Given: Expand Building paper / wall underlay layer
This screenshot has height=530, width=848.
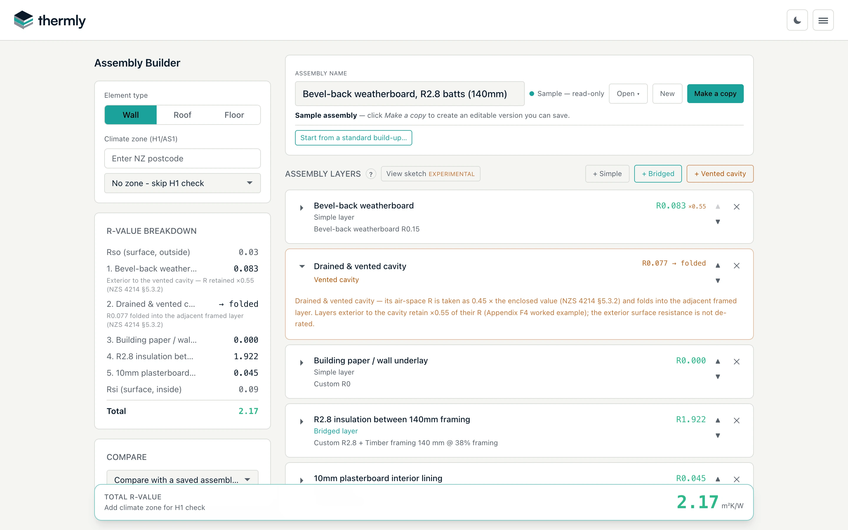Looking at the screenshot, I should (x=302, y=363).
